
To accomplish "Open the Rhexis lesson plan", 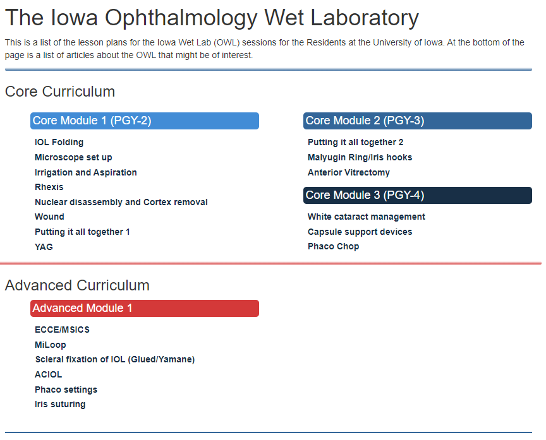I will [x=49, y=187].
